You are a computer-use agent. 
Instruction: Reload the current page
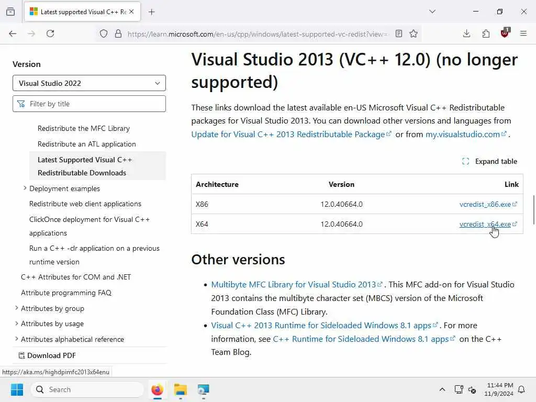(50, 33)
